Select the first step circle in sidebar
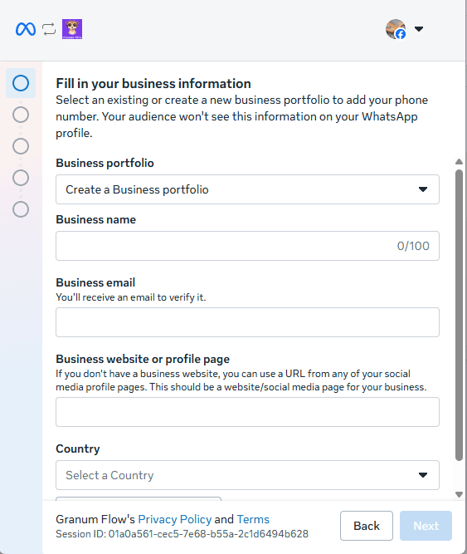Screen dimensions: 467x554 (21, 83)
